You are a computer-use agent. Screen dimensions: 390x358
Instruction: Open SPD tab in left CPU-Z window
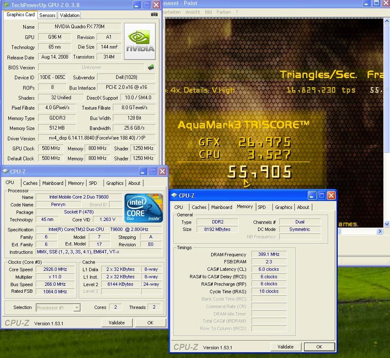[93, 183]
